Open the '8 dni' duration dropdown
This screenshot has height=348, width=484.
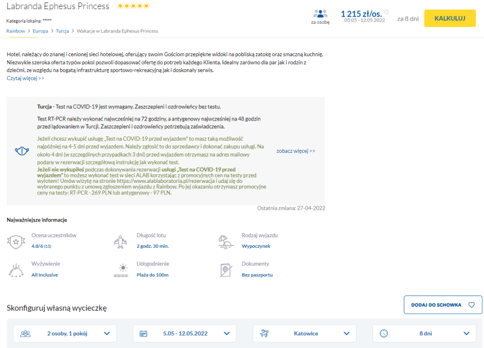tap(424, 333)
